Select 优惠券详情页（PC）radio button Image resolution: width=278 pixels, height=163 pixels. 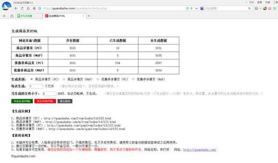98,79
